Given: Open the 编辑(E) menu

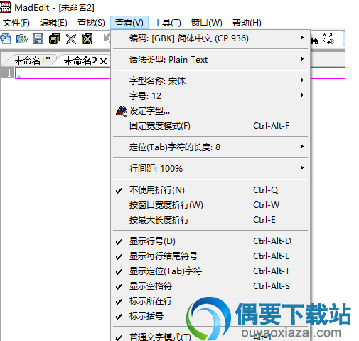Looking at the screenshot, I should pos(53,23).
